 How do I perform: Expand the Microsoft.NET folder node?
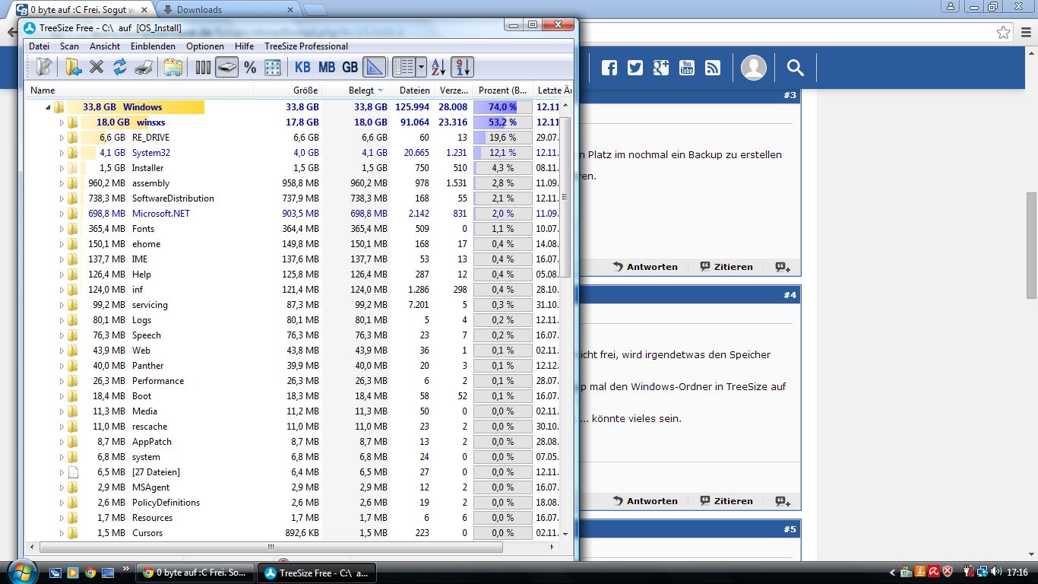[x=62, y=214]
